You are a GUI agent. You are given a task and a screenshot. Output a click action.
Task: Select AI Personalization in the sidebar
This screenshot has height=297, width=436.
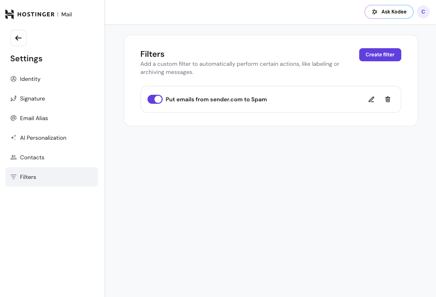pos(43,138)
